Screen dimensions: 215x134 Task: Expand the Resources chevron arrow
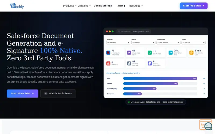[x=142, y=6]
